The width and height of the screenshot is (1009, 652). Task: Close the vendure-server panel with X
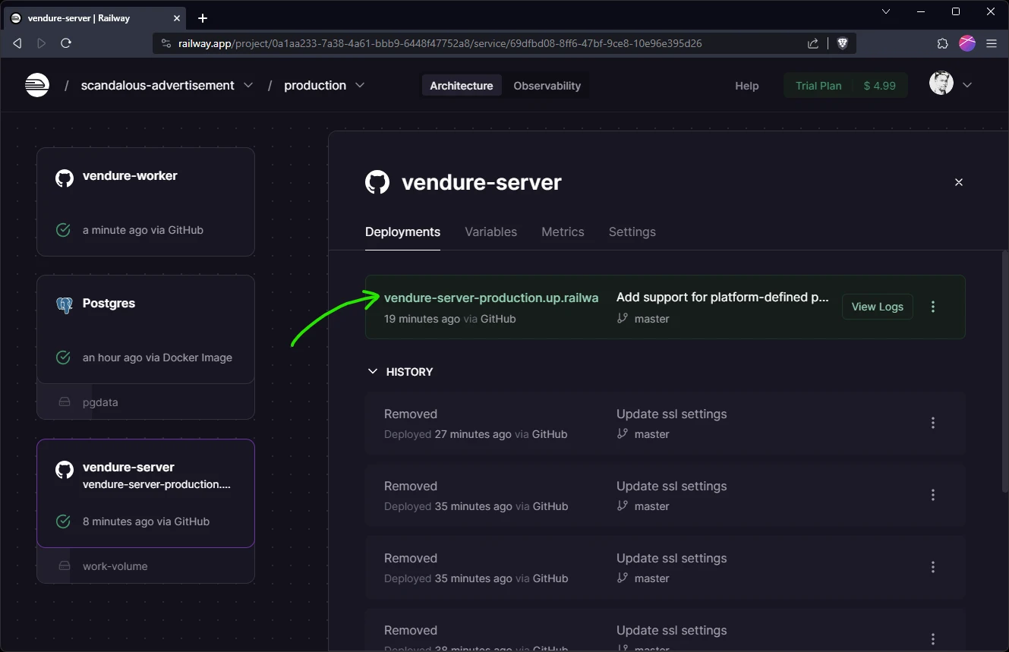958,182
